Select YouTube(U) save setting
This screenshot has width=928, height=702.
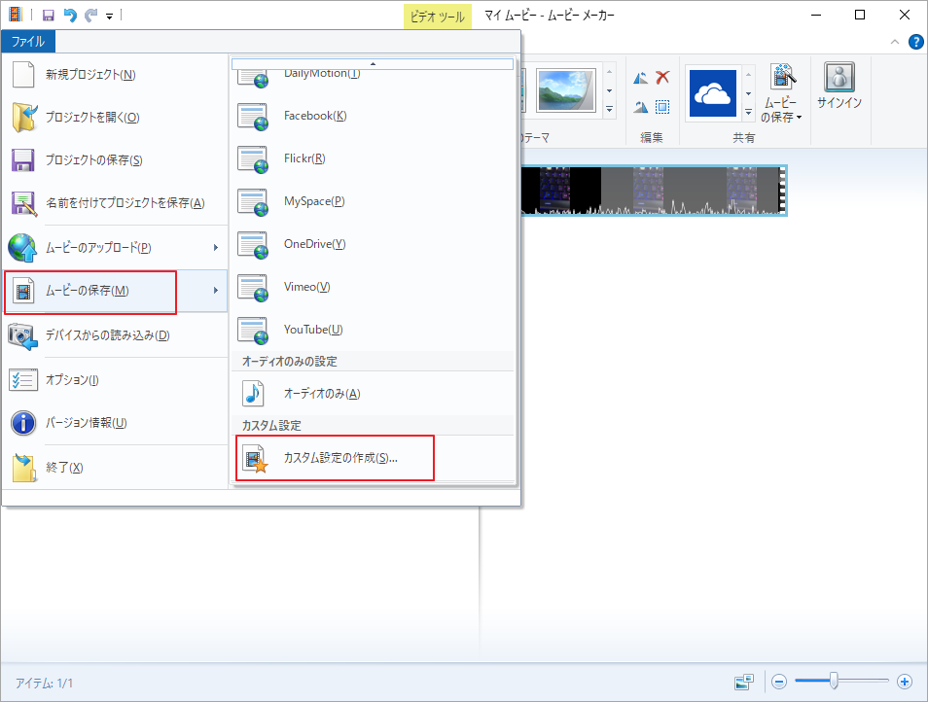coord(373,330)
